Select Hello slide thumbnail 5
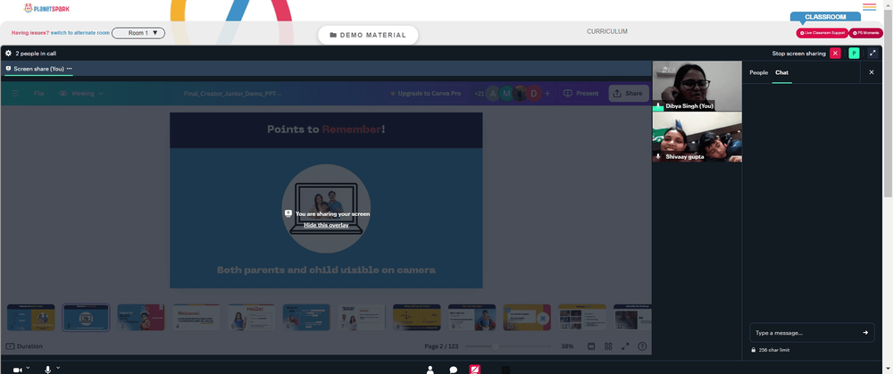The height and width of the screenshot is (374, 893). pos(251,317)
